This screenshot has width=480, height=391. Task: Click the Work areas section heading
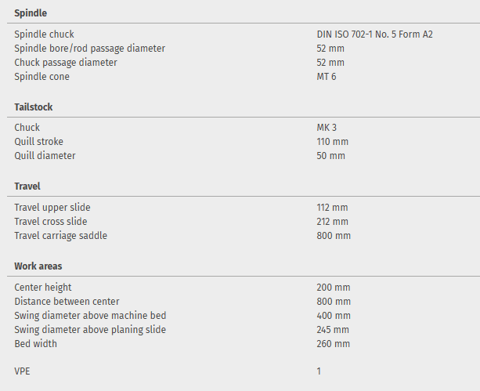(38, 266)
